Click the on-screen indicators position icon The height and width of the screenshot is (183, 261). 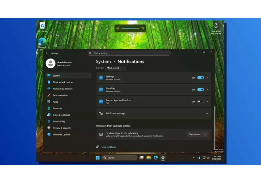[x=101, y=134]
